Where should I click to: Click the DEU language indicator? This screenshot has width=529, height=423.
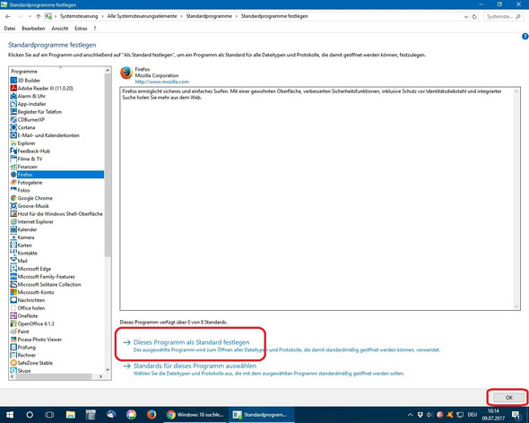(473, 415)
